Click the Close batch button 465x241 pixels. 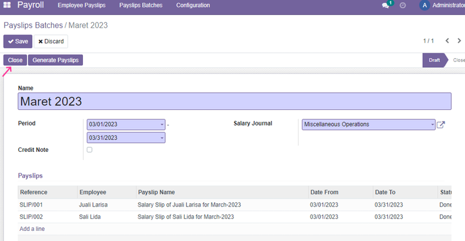pyautogui.click(x=15, y=60)
